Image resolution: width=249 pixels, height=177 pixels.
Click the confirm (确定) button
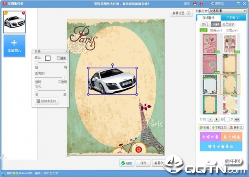coord(126,163)
